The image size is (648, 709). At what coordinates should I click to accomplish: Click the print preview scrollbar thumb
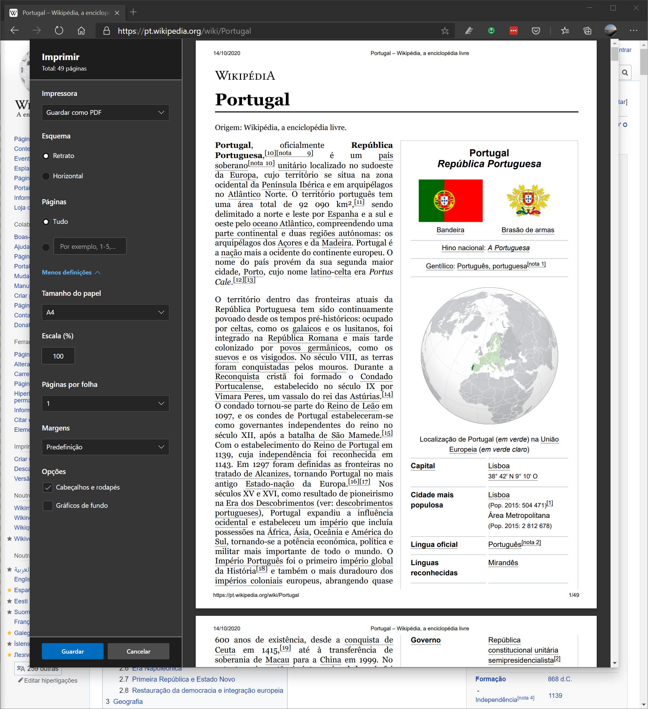click(615, 54)
